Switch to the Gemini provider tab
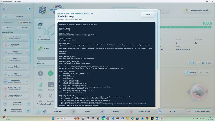Viewport: 215px width, 121px height. [x=114, y=111]
